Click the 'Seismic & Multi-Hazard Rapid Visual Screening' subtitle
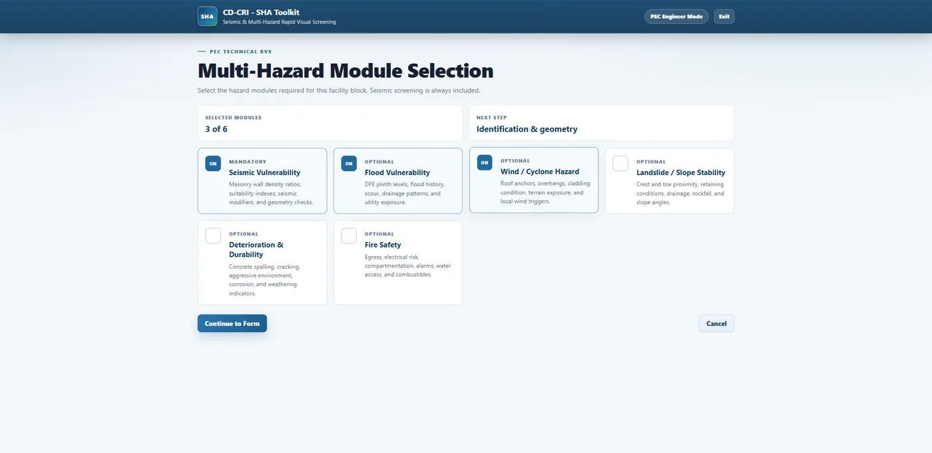Screen dimensions: 932x453 tap(280, 22)
